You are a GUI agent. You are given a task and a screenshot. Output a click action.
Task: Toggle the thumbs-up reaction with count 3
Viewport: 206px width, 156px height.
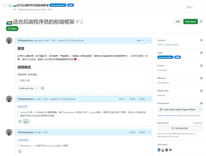(x=26, y=121)
